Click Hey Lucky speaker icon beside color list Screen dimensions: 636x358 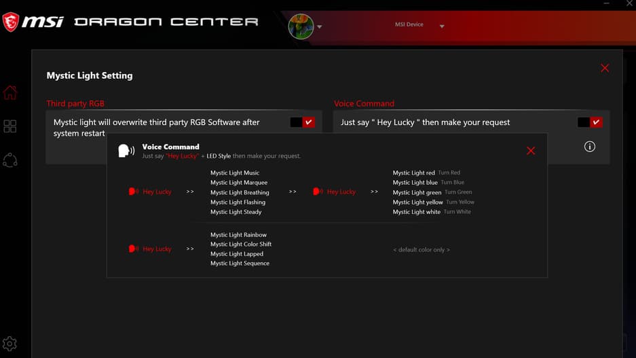coord(318,191)
